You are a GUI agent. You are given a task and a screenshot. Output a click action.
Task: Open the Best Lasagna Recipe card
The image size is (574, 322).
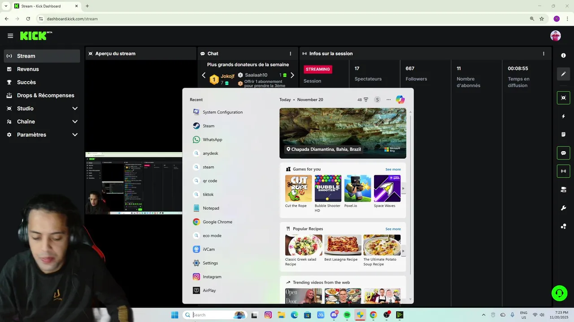343,248
